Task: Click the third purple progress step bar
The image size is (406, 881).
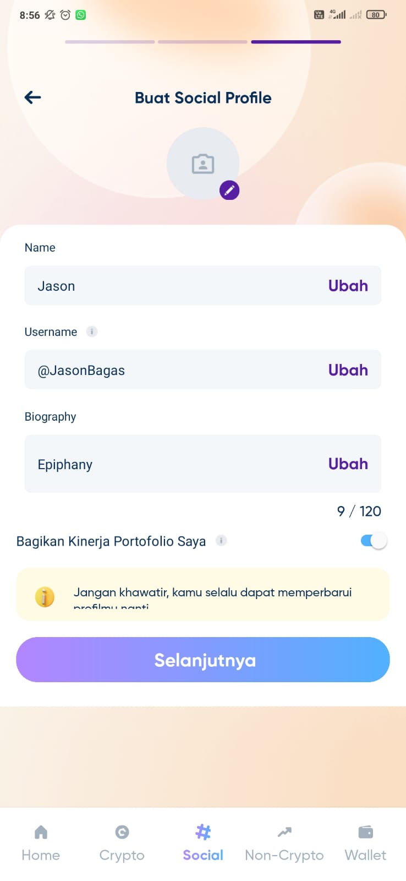Action: [x=296, y=42]
